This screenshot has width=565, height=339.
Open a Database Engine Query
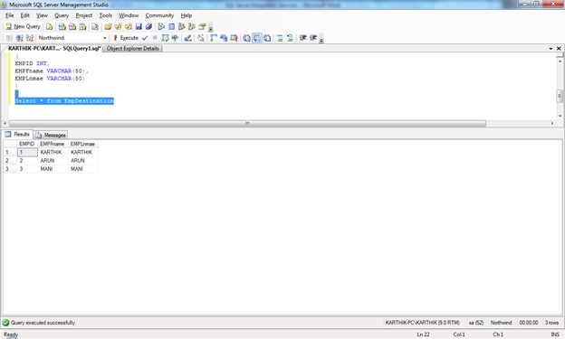[x=50, y=26]
